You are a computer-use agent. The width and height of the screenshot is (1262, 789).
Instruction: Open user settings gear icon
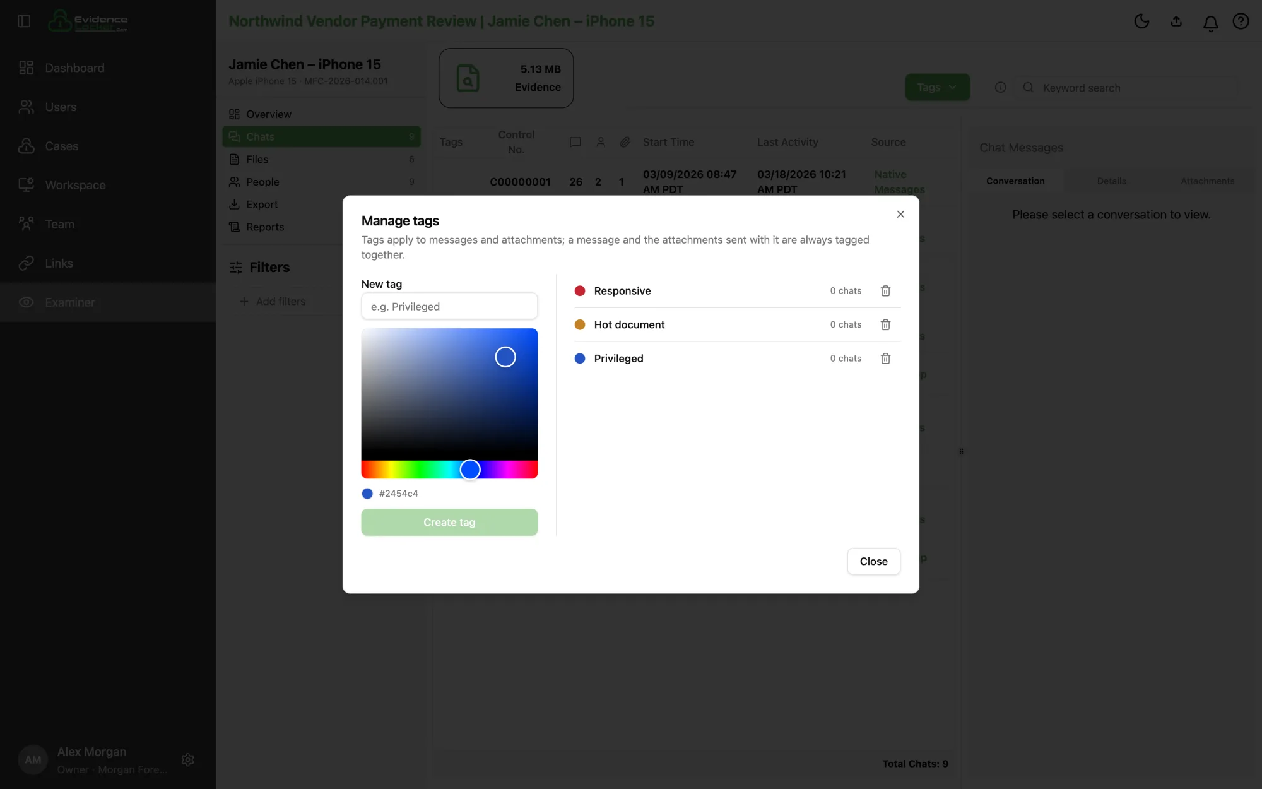[x=187, y=759]
